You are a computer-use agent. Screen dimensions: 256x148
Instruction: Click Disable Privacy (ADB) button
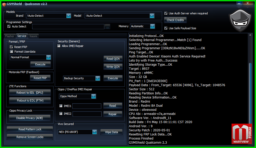[x=30, y=118]
